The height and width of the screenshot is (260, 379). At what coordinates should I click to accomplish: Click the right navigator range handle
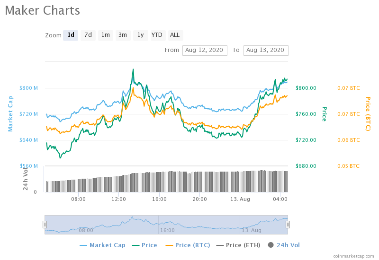288,225
